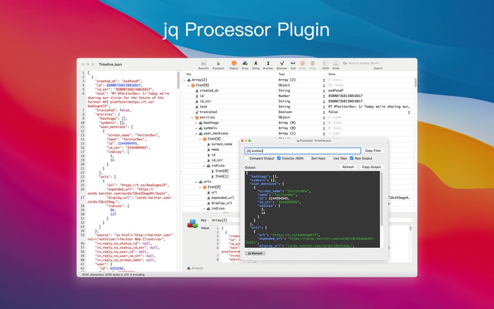The image size is (494, 309).
Task: Open the jq Manual button
Action: click(x=255, y=253)
